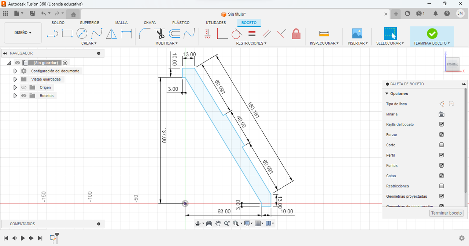Select the Sketch Dimension tool

126,34
